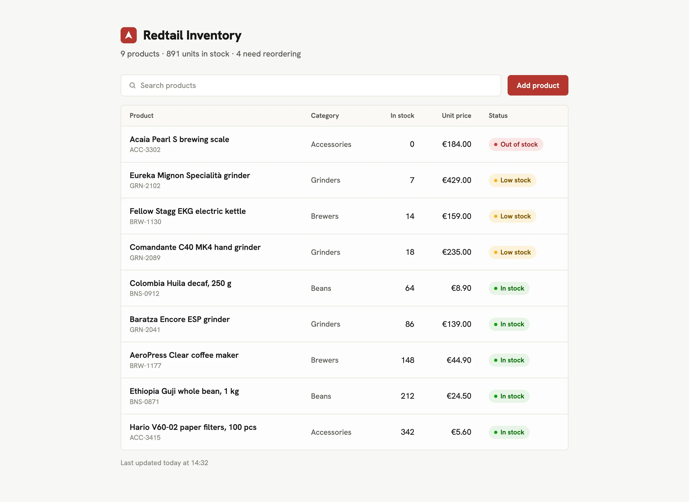Select price €8.90
The height and width of the screenshot is (502, 689).
461,288
